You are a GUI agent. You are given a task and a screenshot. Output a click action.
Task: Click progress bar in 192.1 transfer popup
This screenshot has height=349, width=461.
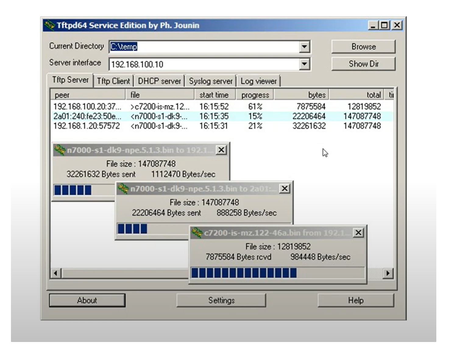coord(84,190)
